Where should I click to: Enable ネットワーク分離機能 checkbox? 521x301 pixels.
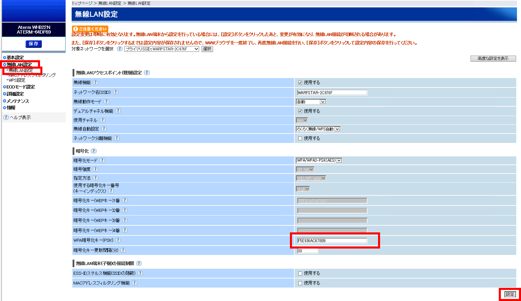(300, 138)
